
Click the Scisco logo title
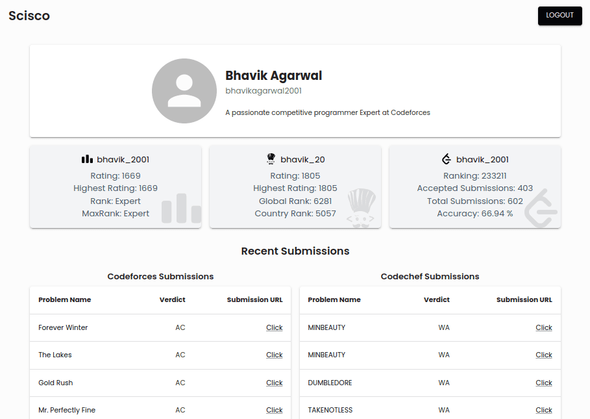[29, 16]
